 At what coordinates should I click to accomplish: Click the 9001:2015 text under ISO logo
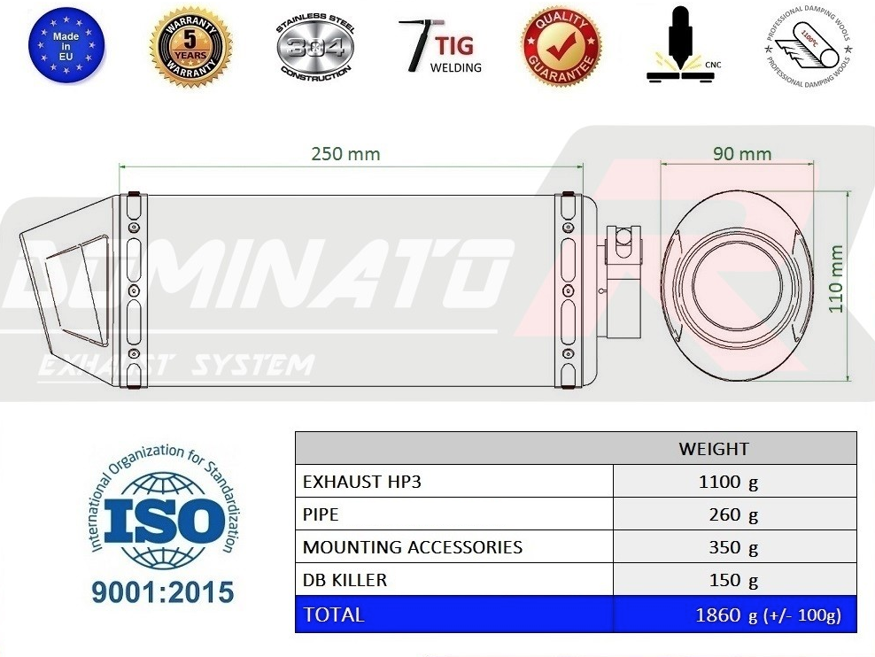pos(162,592)
